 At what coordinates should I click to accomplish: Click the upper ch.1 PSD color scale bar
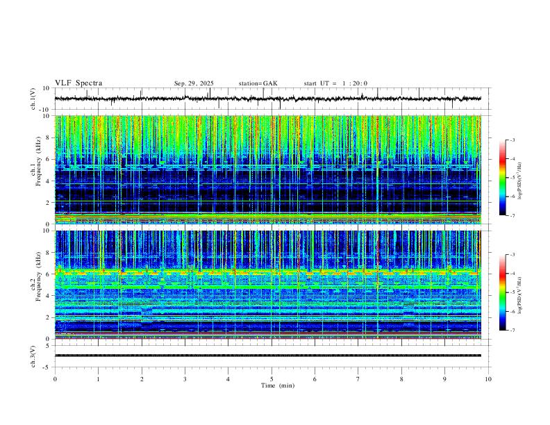(503, 178)
